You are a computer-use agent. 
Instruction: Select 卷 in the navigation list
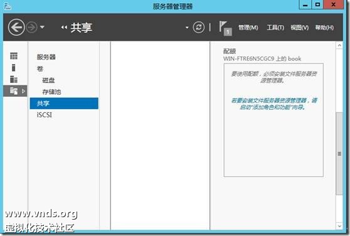pos(40,68)
